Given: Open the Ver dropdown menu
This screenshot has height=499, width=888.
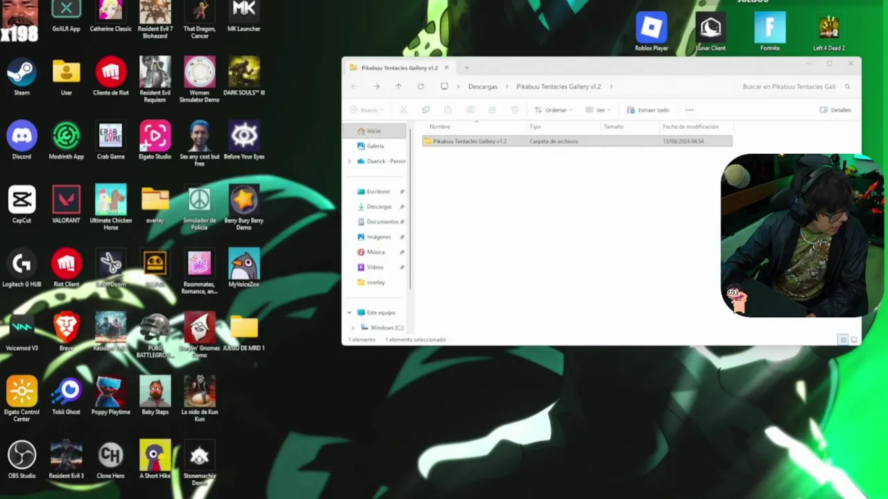Looking at the screenshot, I should (598, 110).
